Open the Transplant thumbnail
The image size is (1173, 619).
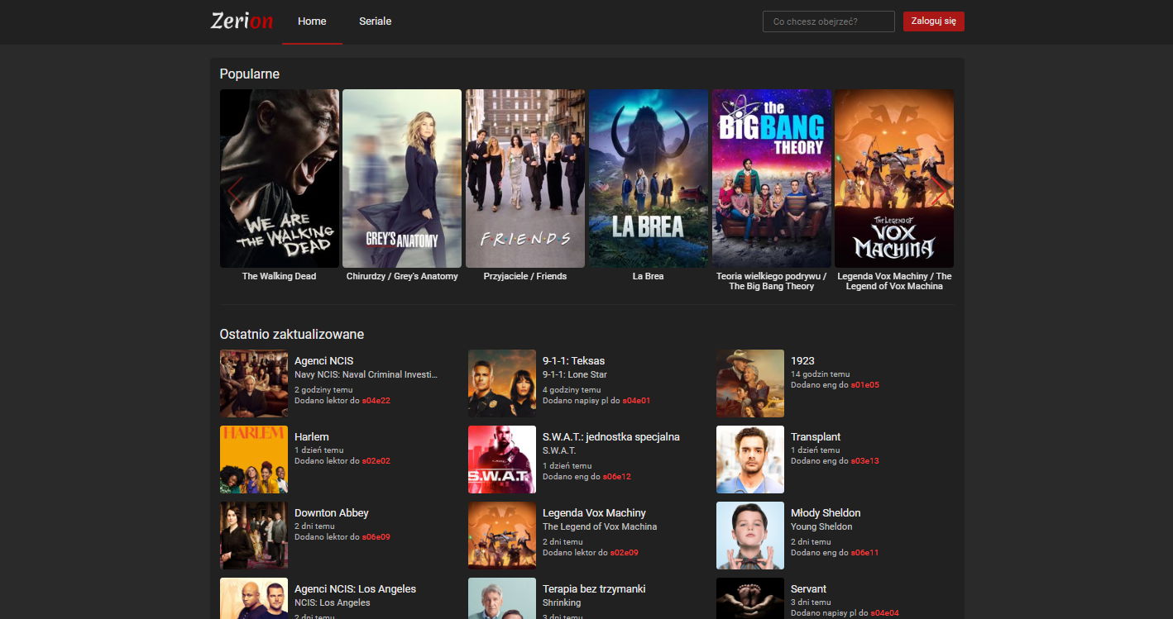coord(750,459)
